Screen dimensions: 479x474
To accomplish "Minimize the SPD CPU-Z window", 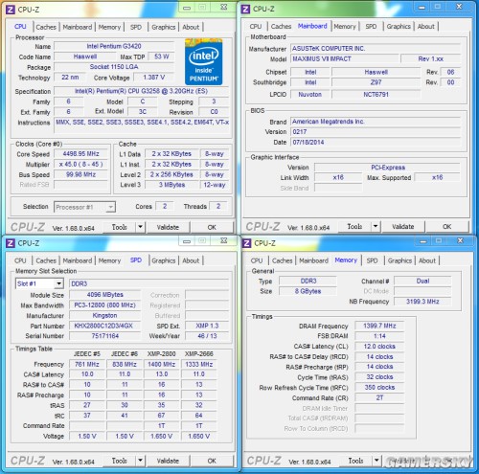I will point(187,241).
